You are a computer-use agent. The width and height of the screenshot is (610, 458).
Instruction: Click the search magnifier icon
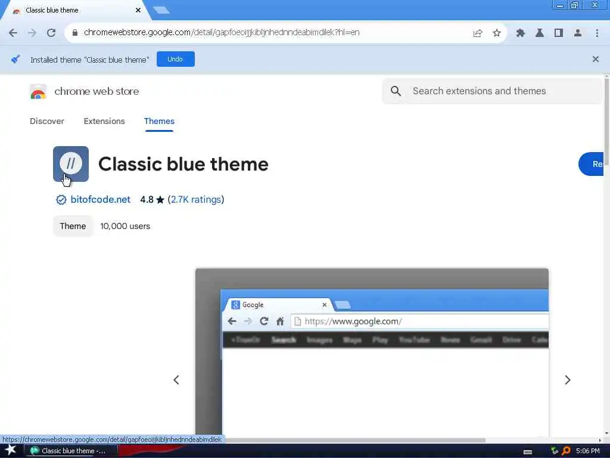pyautogui.click(x=396, y=91)
